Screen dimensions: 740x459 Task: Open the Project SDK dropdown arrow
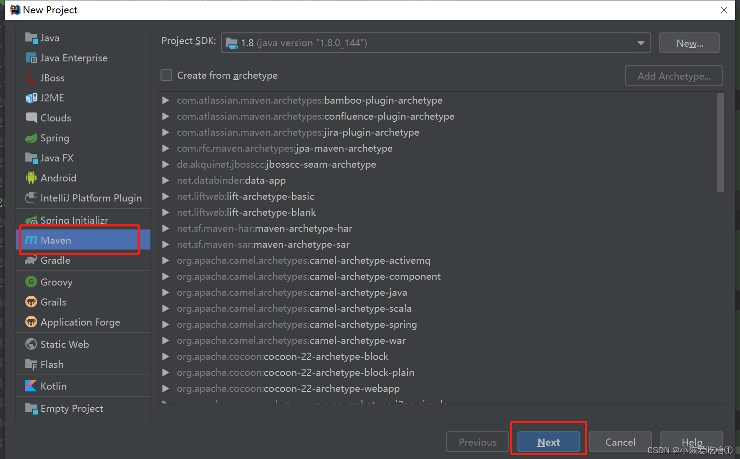tap(641, 43)
